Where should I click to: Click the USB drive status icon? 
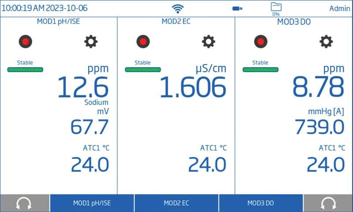coord(237,8)
